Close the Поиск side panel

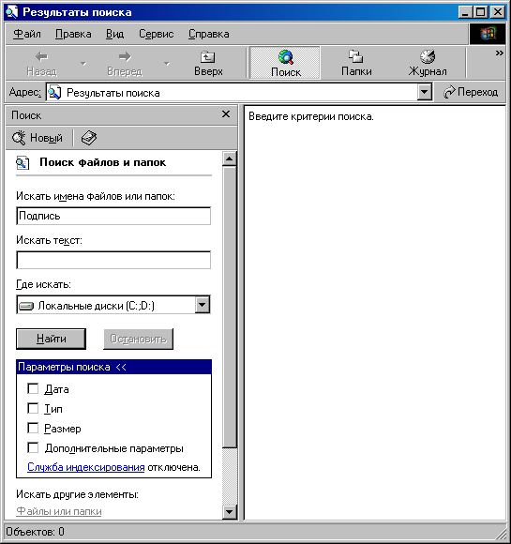coord(226,114)
